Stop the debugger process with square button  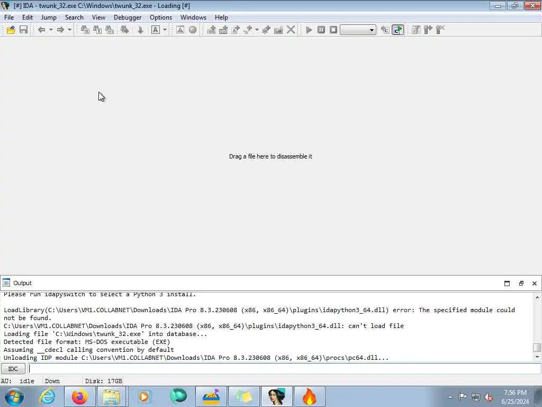pyautogui.click(x=333, y=30)
